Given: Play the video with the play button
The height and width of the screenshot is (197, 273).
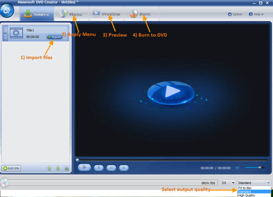Looking at the screenshot, I should click(84, 167).
